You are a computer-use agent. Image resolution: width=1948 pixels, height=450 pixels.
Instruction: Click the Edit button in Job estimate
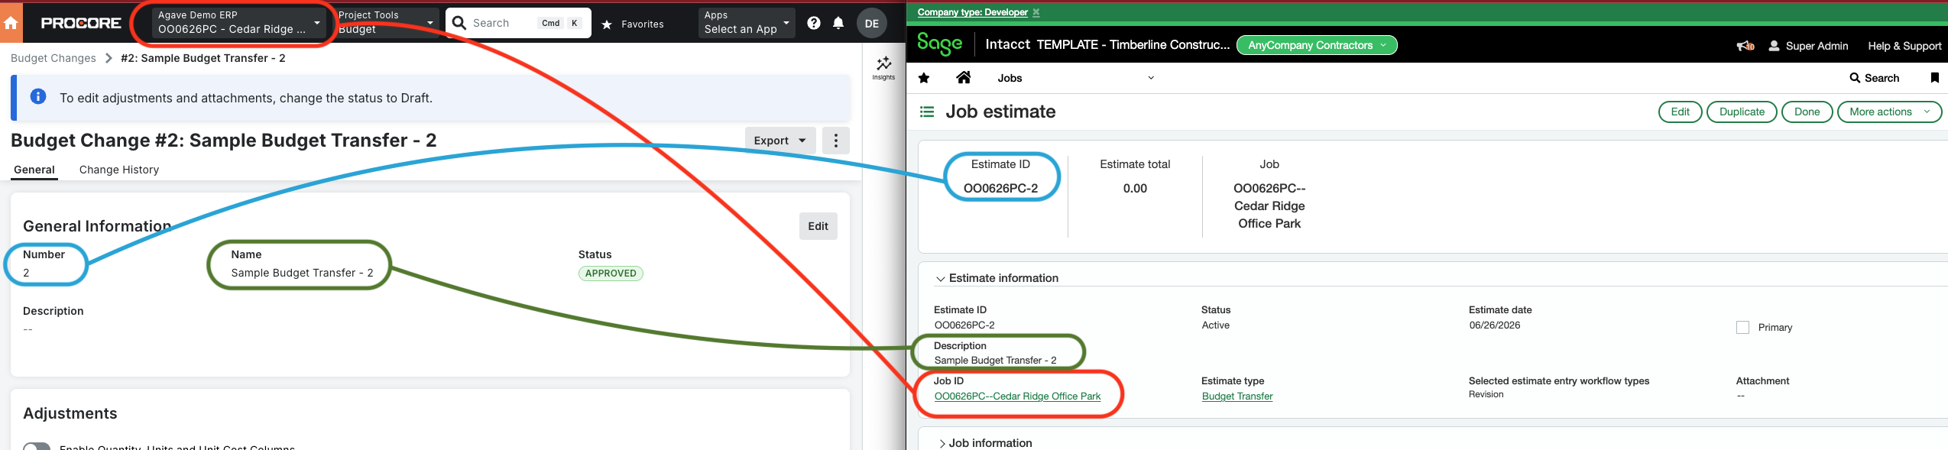coord(1680,112)
